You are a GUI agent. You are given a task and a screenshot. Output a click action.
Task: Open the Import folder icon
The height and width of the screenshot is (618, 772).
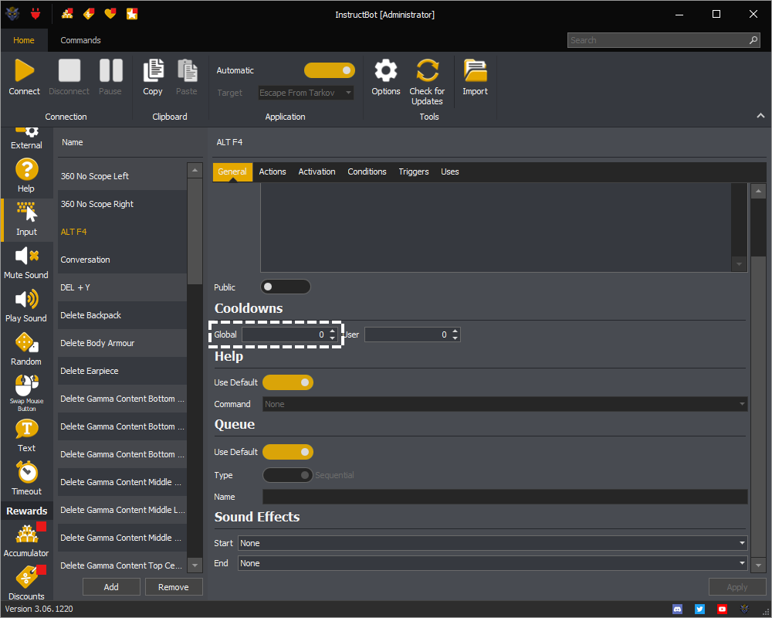point(475,70)
